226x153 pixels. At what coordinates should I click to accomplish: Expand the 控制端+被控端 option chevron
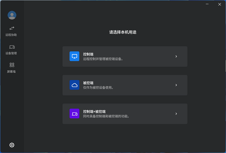176,114
